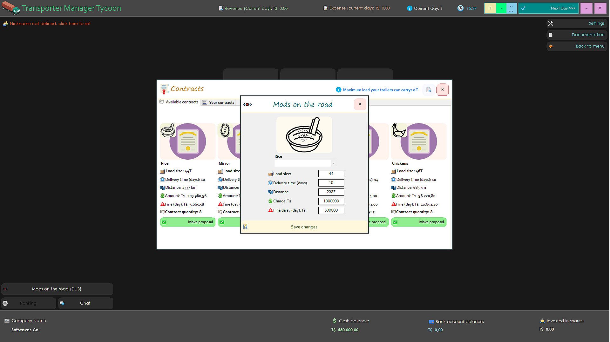This screenshot has width=610, height=342.
Task: Click the icon beside Invested in shares
Action: coord(542,321)
